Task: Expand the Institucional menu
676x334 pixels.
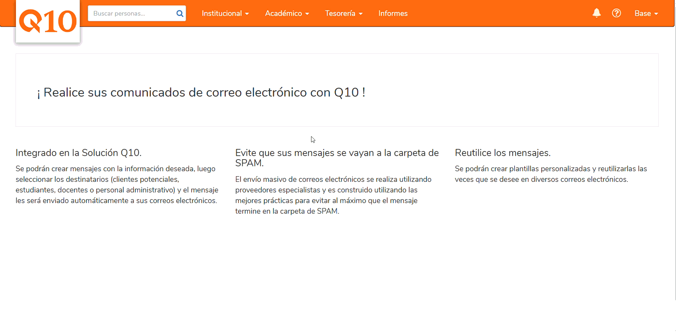Action: pos(225,13)
